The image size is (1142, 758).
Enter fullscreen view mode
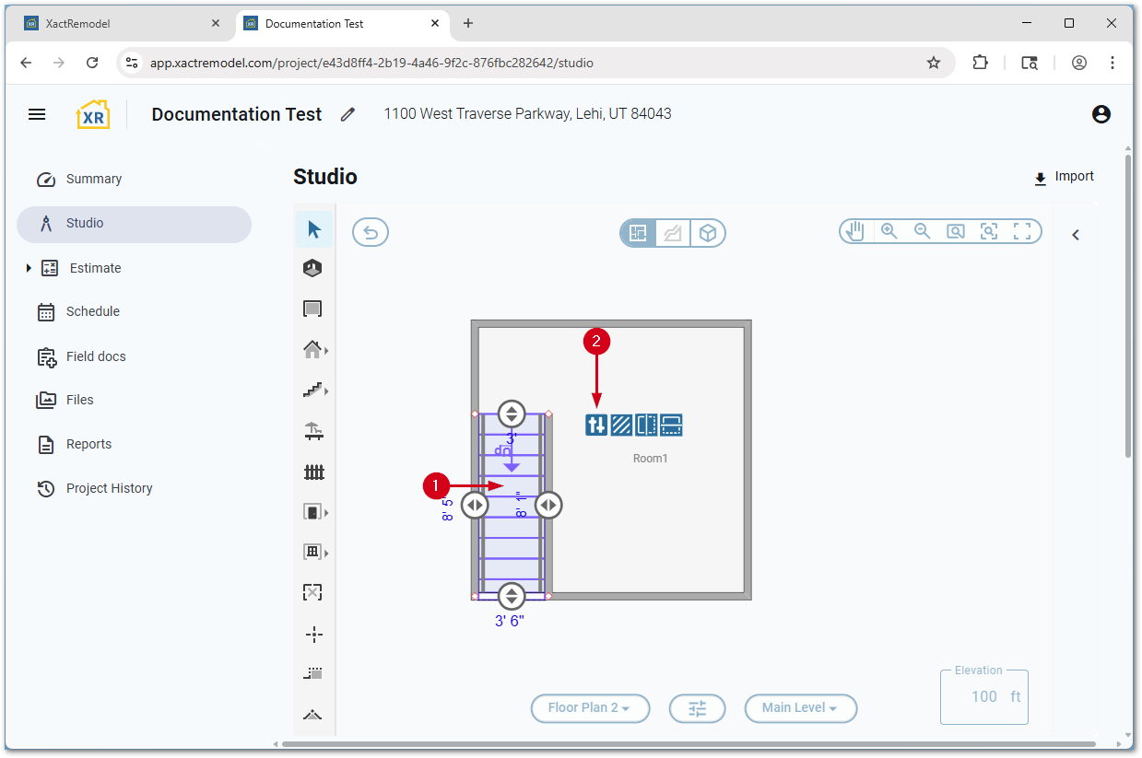point(1021,231)
